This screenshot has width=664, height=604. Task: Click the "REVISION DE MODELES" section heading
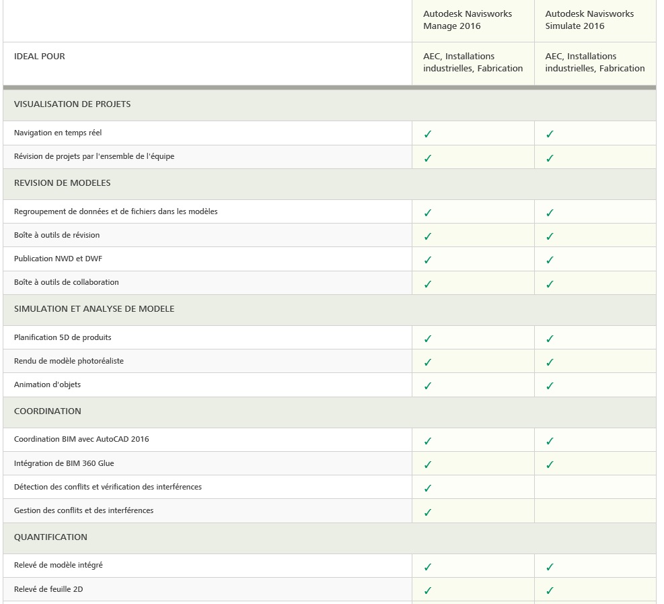[x=63, y=183]
